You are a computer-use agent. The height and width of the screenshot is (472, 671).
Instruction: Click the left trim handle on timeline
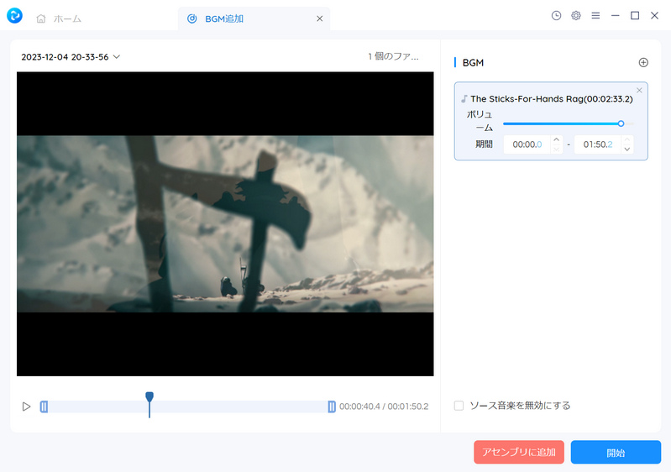[44, 406]
